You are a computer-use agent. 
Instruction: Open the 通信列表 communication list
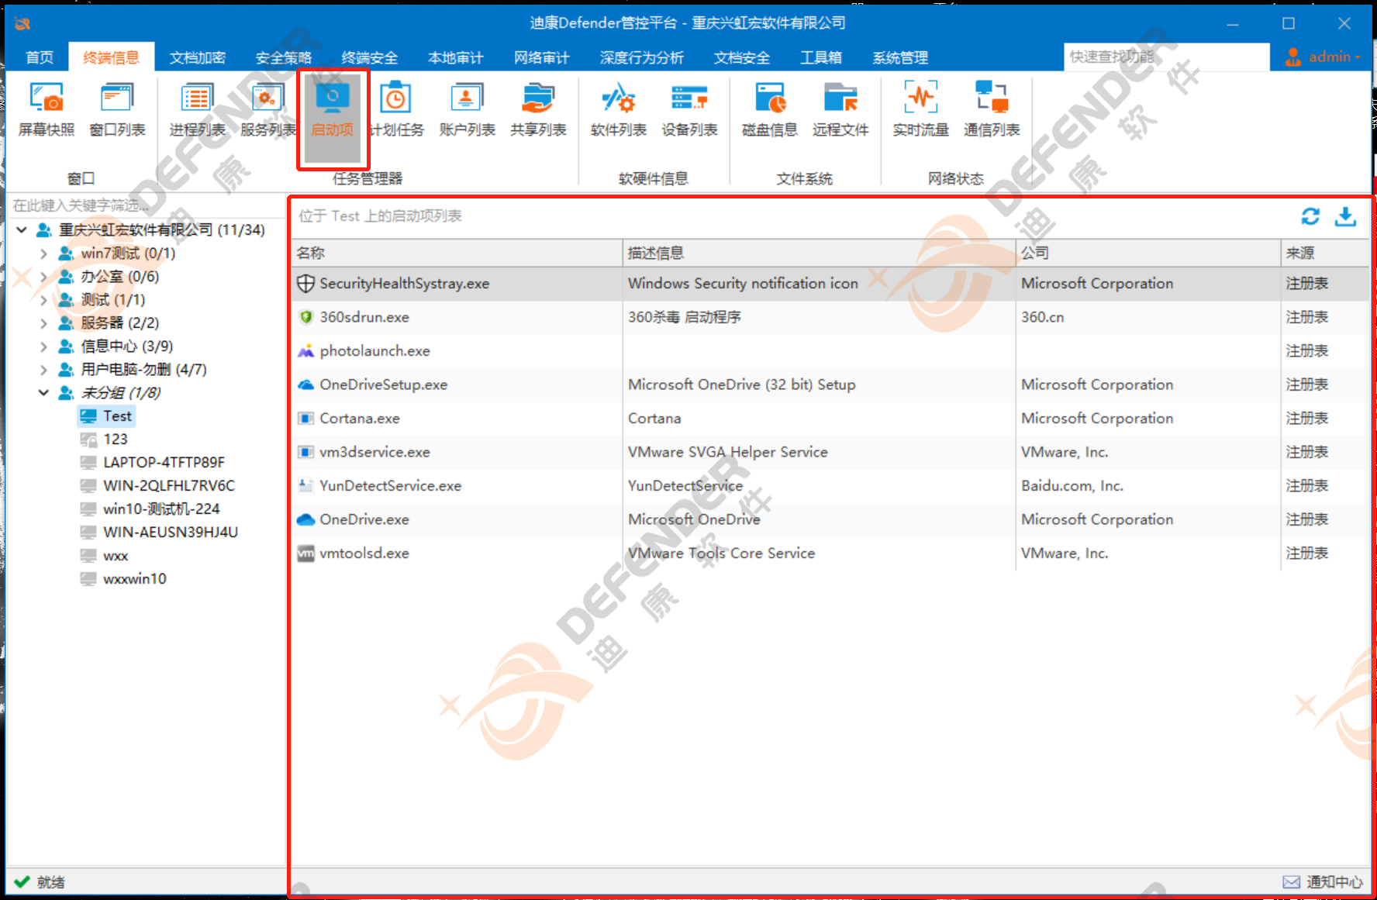click(992, 110)
